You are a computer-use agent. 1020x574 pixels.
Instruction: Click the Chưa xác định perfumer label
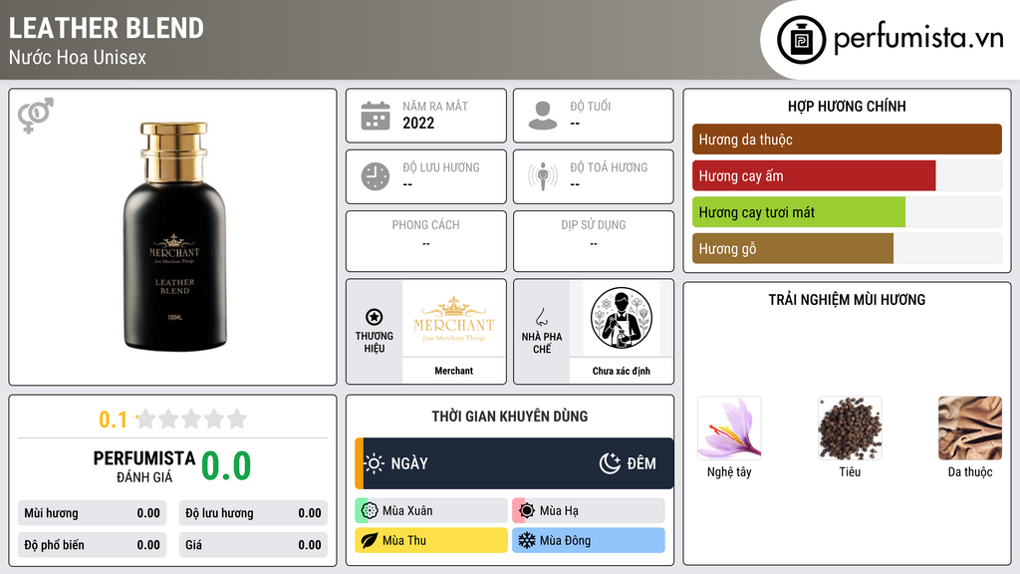point(622,371)
